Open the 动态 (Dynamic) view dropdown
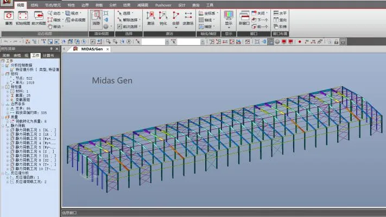 [x=54, y=12]
